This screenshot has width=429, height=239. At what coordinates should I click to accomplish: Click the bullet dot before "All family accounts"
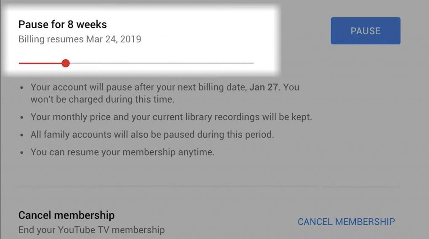(22, 135)
